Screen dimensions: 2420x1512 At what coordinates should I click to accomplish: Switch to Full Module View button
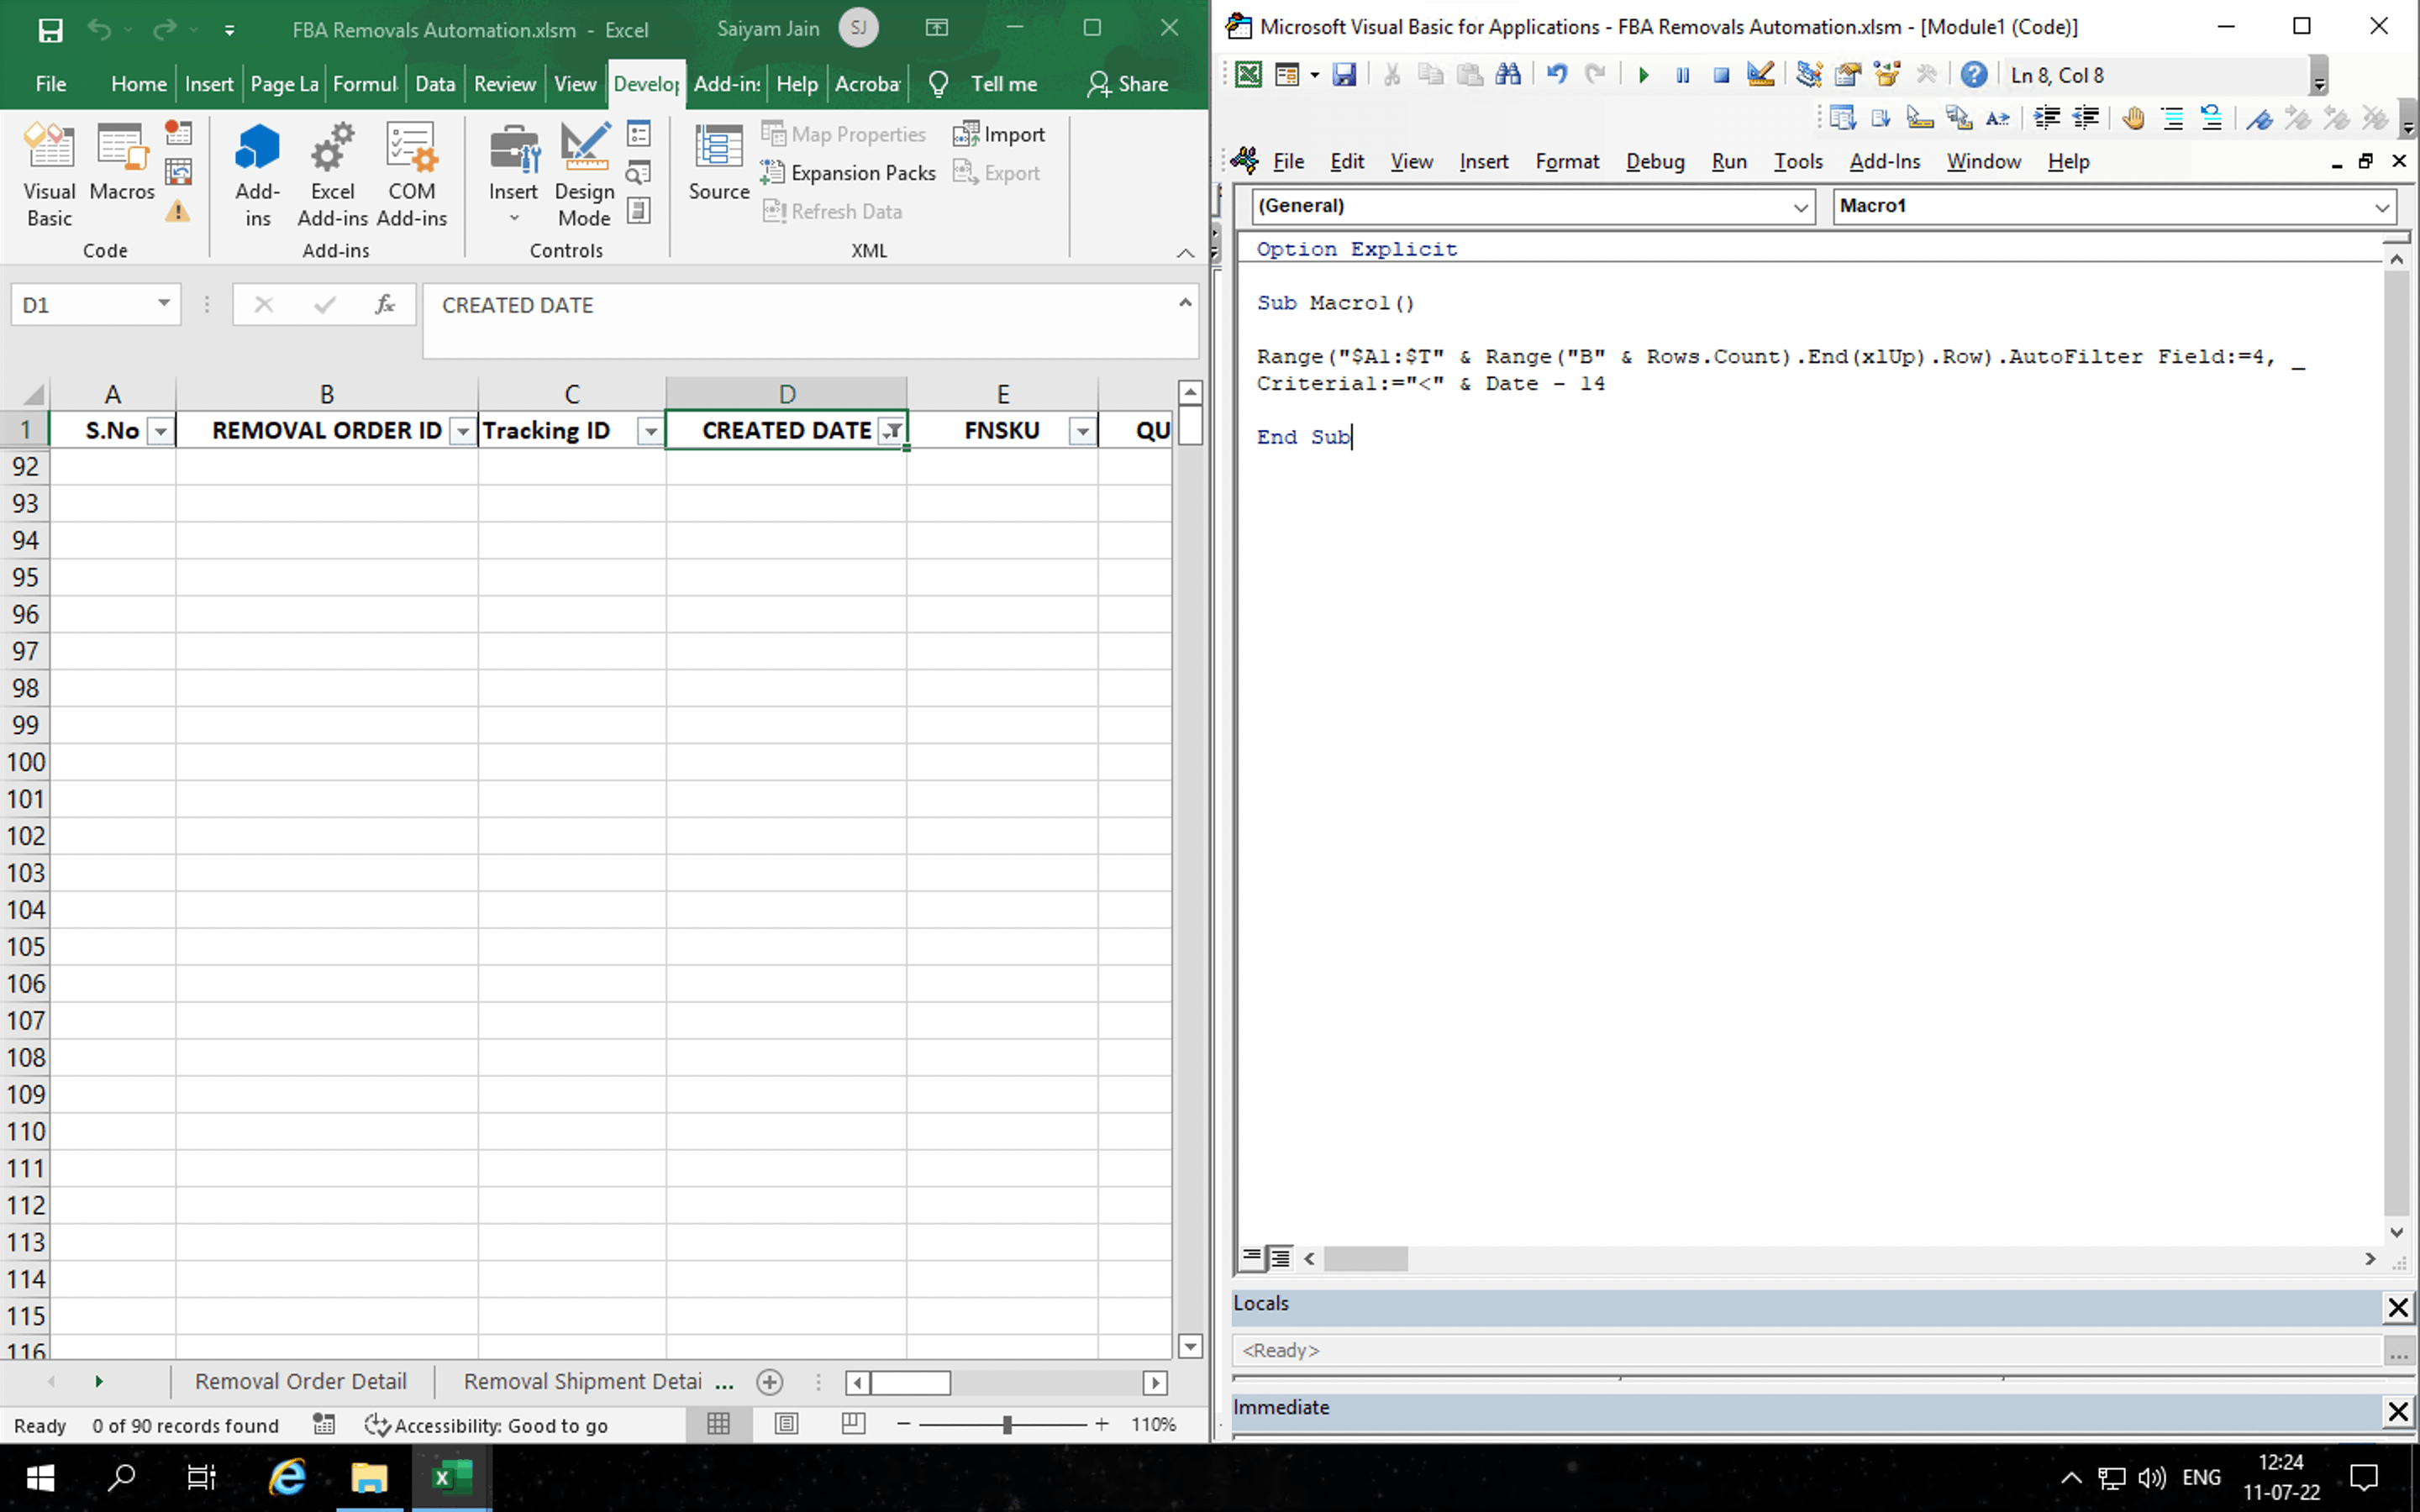point(1281,1258)
